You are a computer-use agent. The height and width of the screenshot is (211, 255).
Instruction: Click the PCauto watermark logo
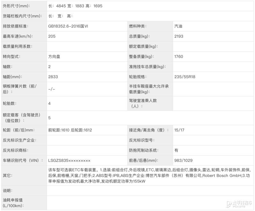[239, 204]
